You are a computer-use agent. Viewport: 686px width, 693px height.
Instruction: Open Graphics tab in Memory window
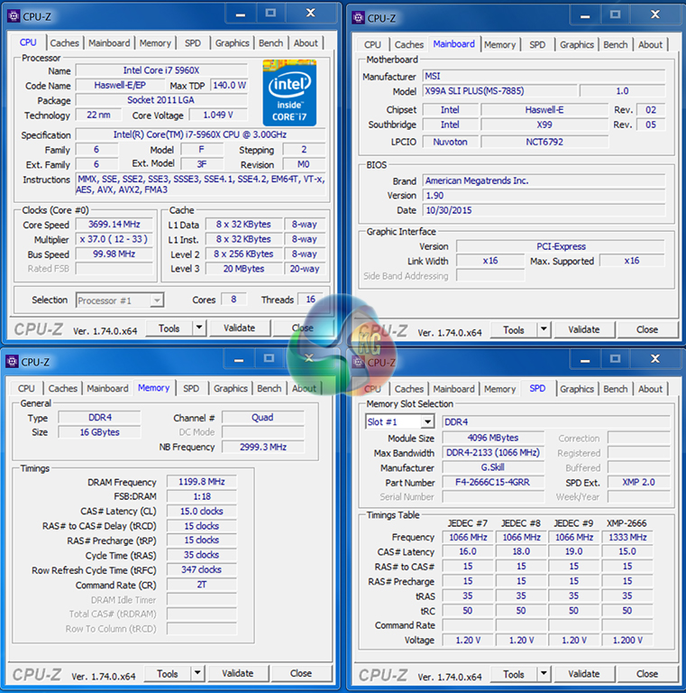231,389
